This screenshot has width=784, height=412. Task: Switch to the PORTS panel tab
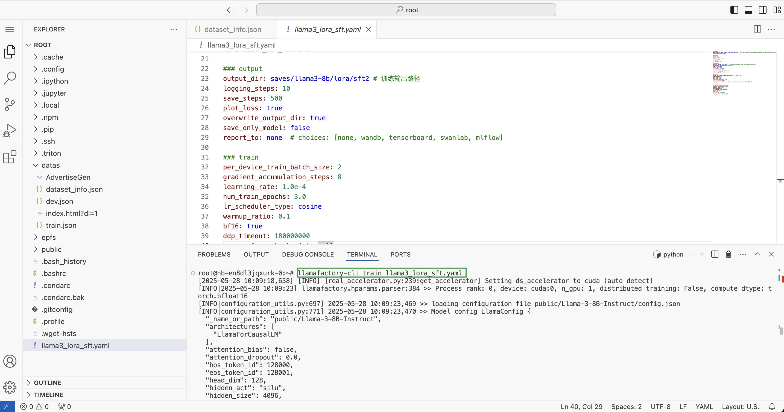tap(400, 254)
